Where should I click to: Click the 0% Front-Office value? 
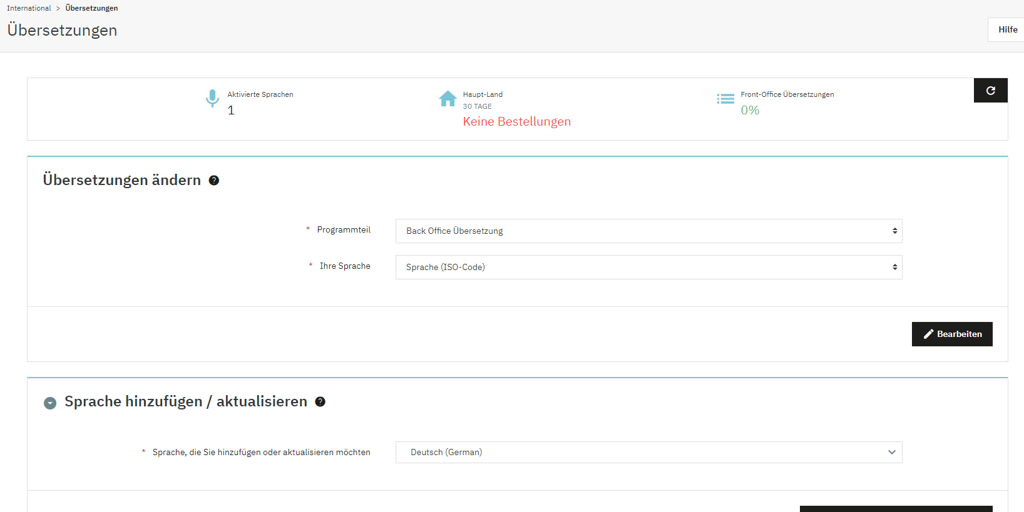click(x=750, y=110)
